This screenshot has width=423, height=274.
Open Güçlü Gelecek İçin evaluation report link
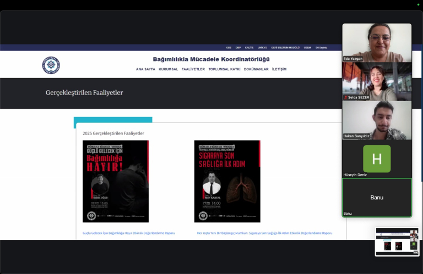(x=129, y=233)
